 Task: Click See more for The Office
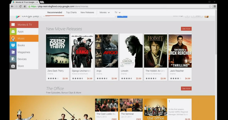coord(186,88)
